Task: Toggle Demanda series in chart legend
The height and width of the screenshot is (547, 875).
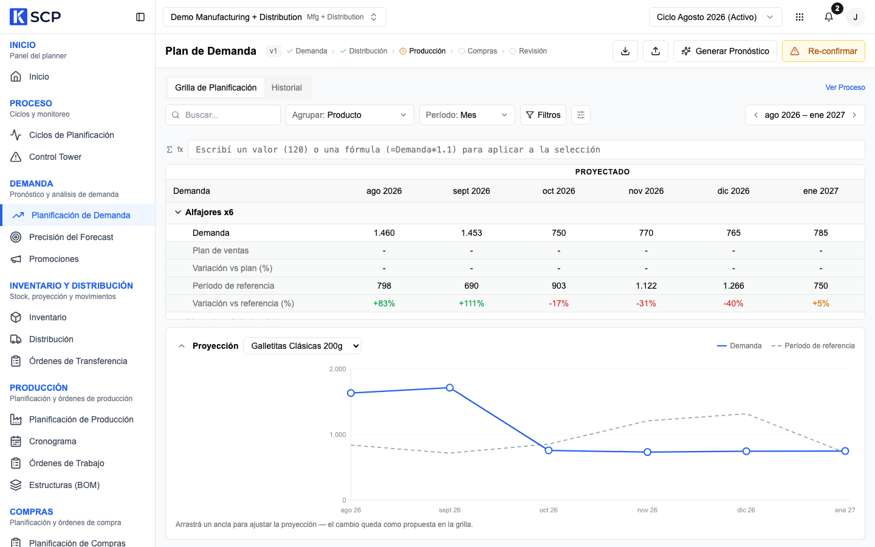Action: pyautogui.click(x=739, y=346)
